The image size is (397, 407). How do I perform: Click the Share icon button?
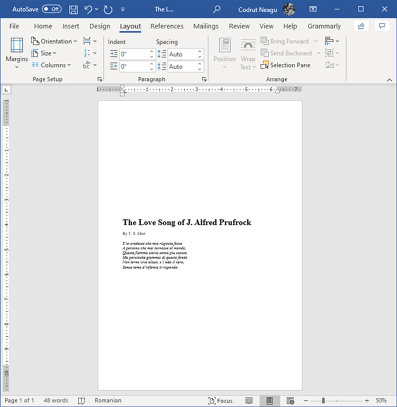tap(361, 26)
